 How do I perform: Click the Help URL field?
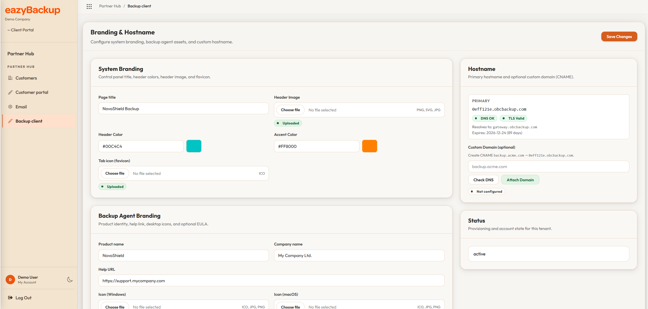[x=271, y=281]
